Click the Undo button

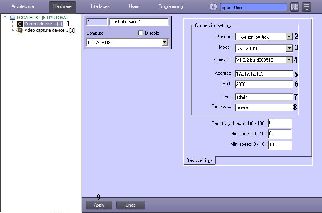tap(131, 205)
